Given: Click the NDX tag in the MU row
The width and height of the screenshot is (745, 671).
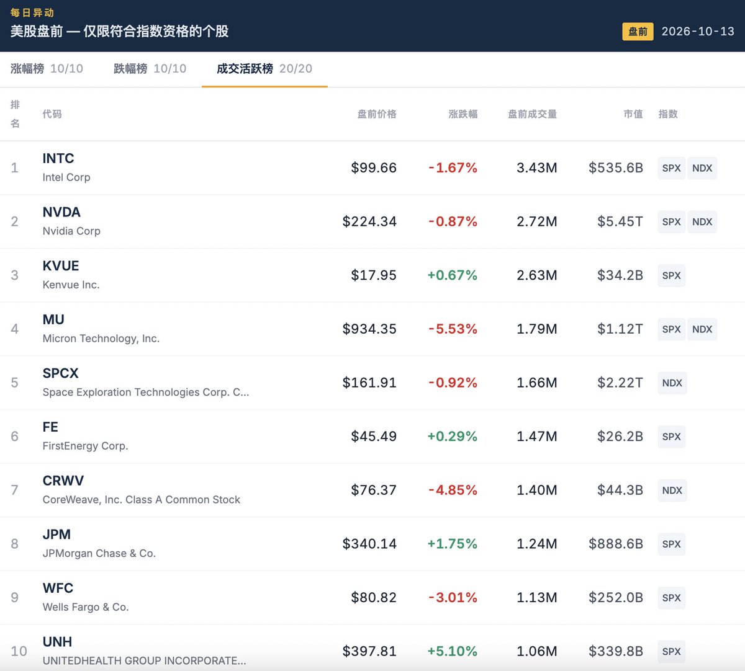Looking at the screenshot, I should (x=702, y=329).
